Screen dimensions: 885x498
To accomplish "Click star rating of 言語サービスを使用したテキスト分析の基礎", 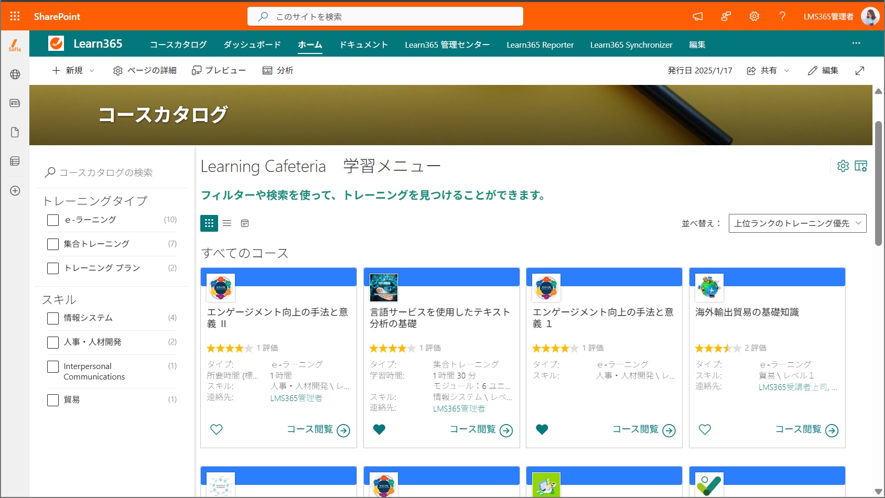I will [x=392, y=348].
